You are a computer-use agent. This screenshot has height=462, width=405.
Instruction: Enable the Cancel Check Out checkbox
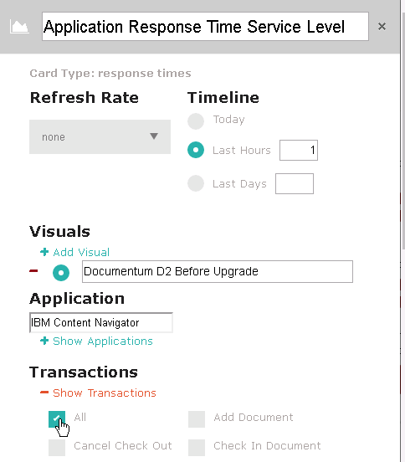coord(57,447)
